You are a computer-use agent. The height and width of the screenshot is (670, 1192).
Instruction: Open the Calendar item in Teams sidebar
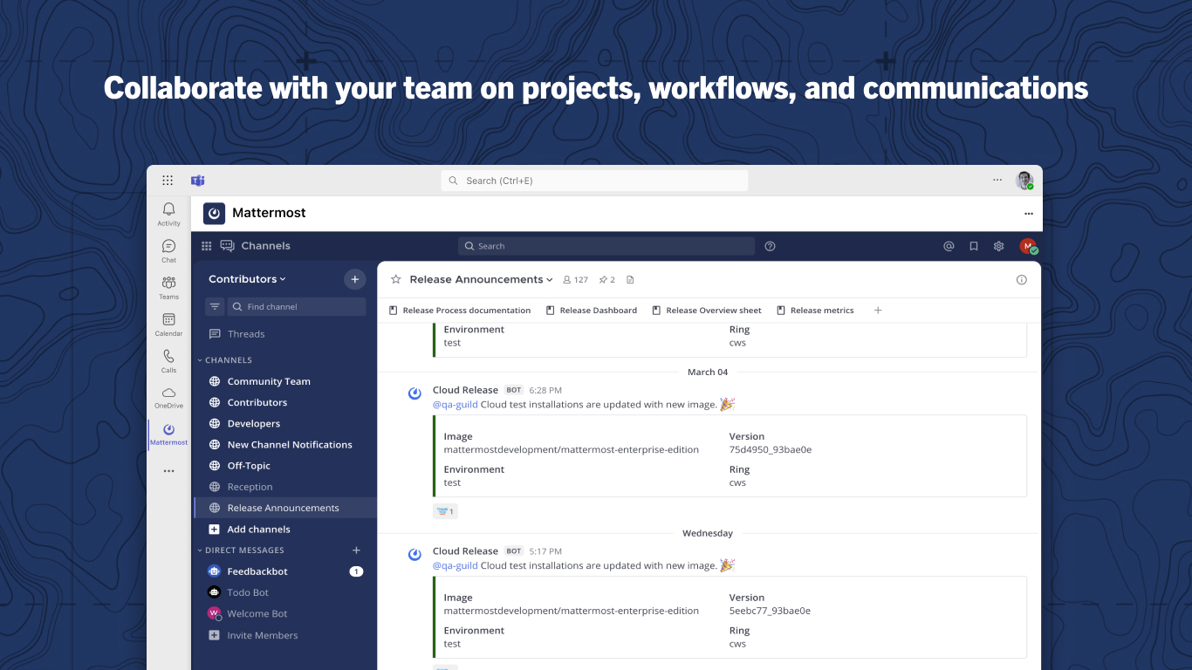(x=168, y=323)
